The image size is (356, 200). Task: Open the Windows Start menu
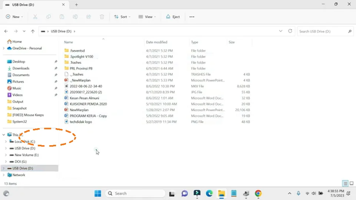pyautogui.click(x=98, y=193)
